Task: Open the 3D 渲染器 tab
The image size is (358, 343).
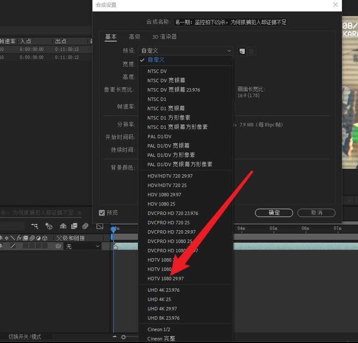Action: pos(164,36)
